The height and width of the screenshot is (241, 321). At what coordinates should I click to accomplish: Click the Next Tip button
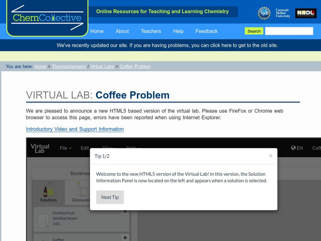click(110, 197)
